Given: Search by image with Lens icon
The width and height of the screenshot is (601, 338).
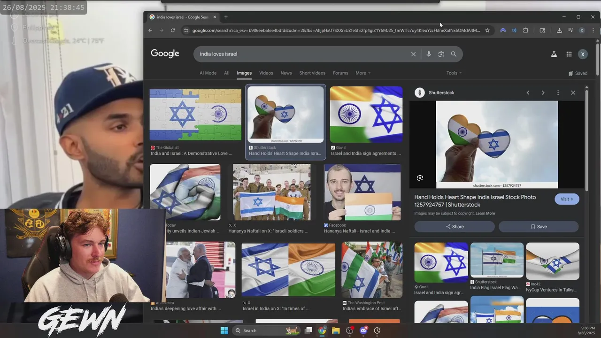Looking at the screenshot, I should 441,54.
